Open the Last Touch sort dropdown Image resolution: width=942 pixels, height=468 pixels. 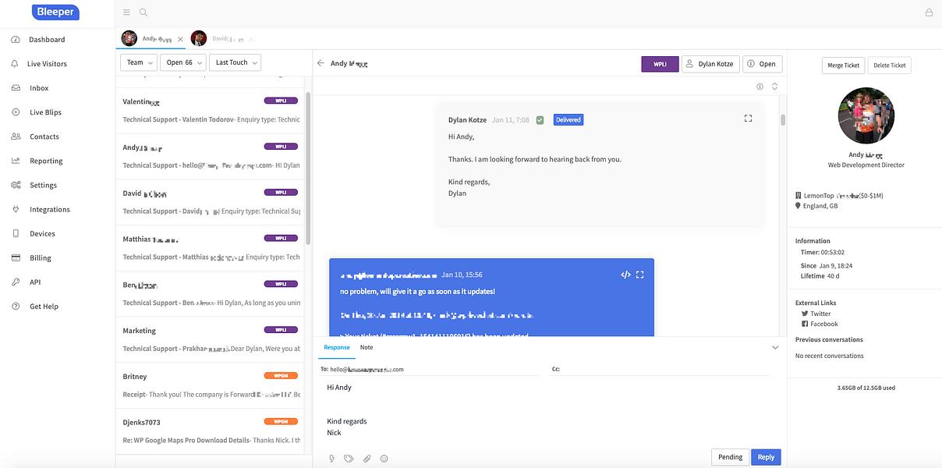tap(235, 62)
